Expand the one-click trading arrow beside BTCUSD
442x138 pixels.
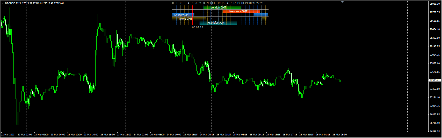[3, 3]
